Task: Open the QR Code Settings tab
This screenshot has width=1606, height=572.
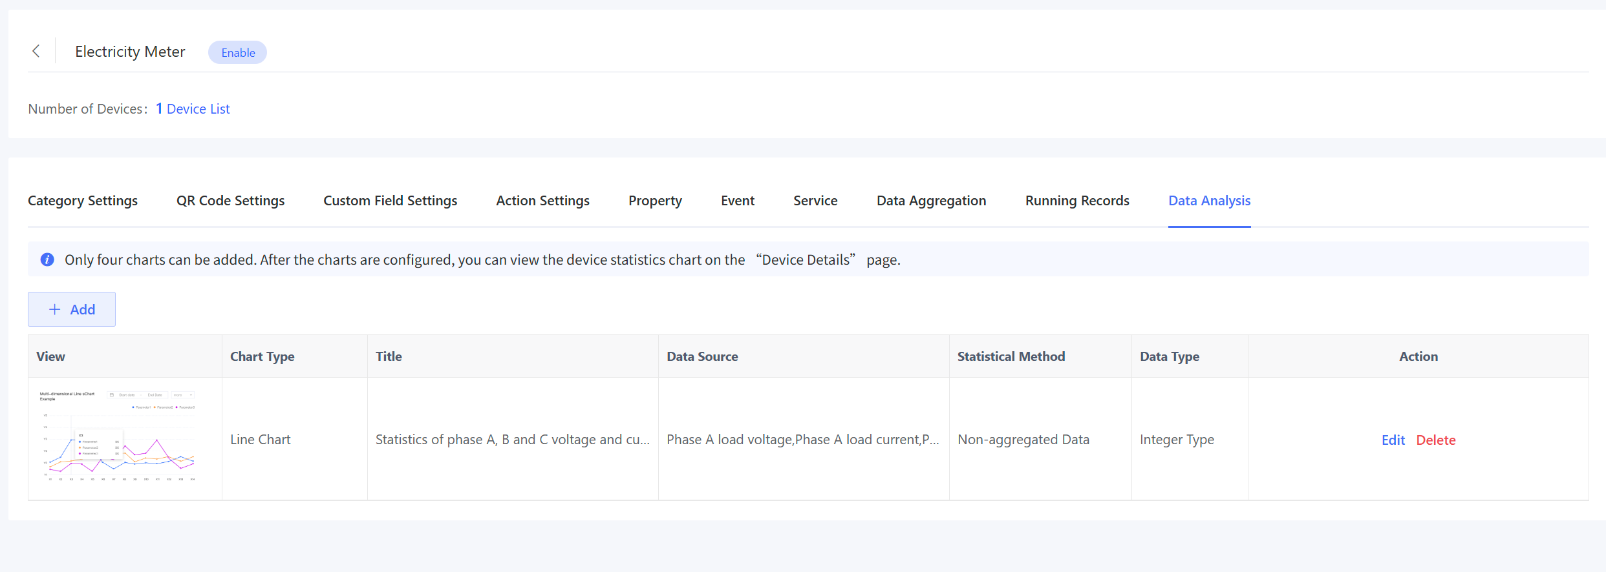Action: pos(230,201)
